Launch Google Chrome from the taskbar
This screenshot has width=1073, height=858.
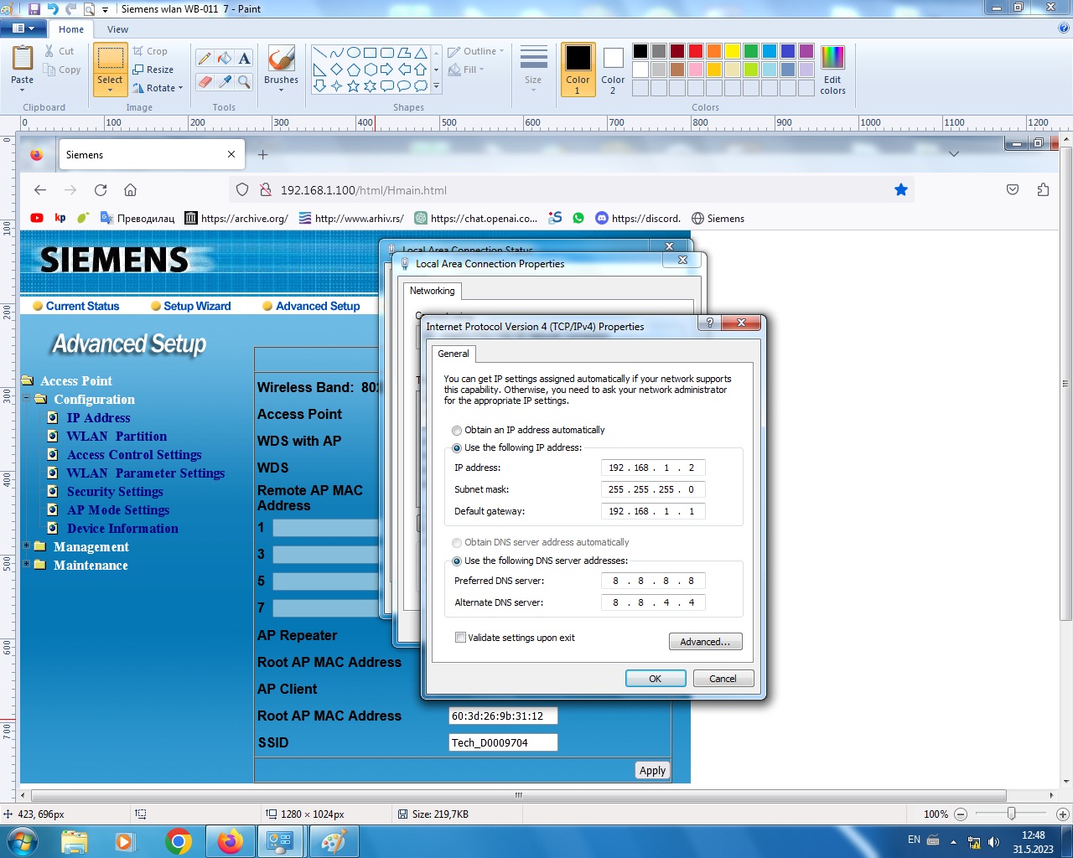178,841
